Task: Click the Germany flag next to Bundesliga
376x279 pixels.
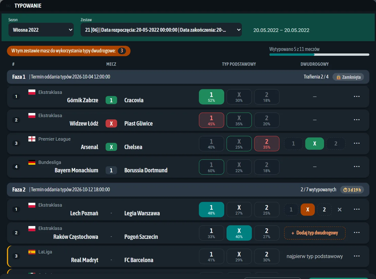Action: tap(32, 162)
